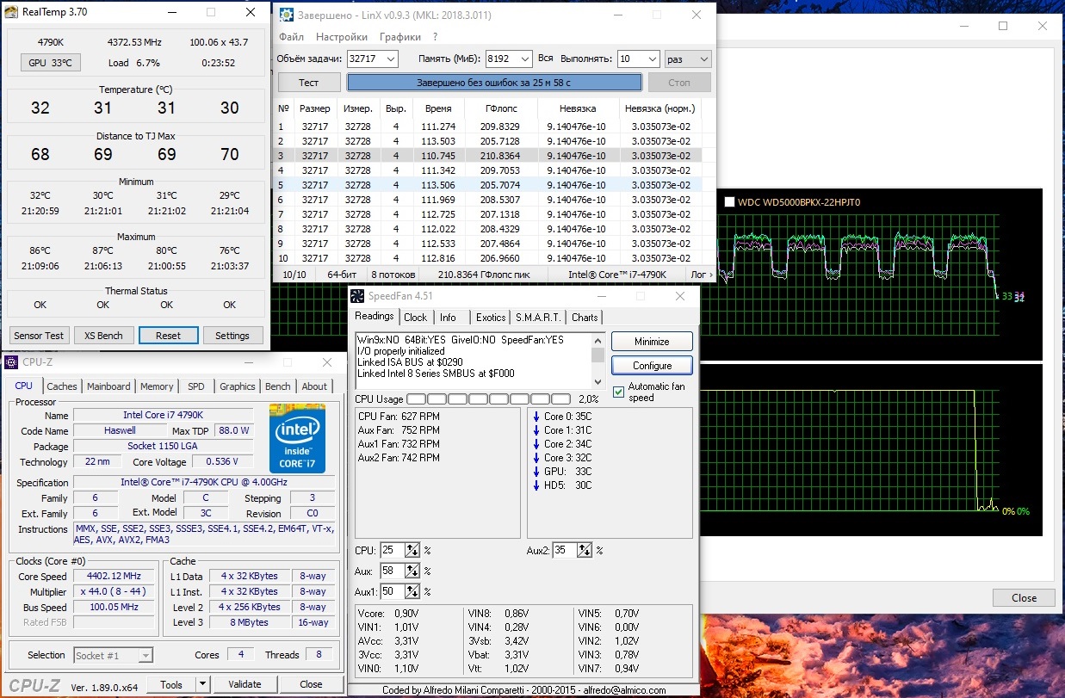
Task: Click the SpeedFan log scrollbar down arrow
Action: (598, 381)
